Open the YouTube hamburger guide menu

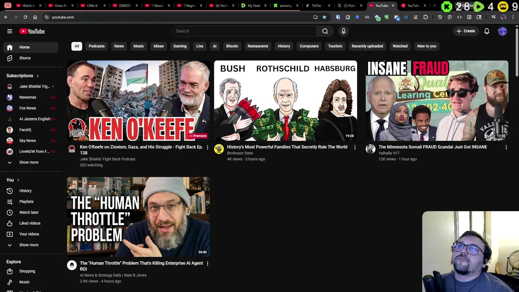coord(10,31)
